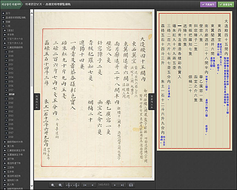Open page 0154 in the tree

point(11,77)
